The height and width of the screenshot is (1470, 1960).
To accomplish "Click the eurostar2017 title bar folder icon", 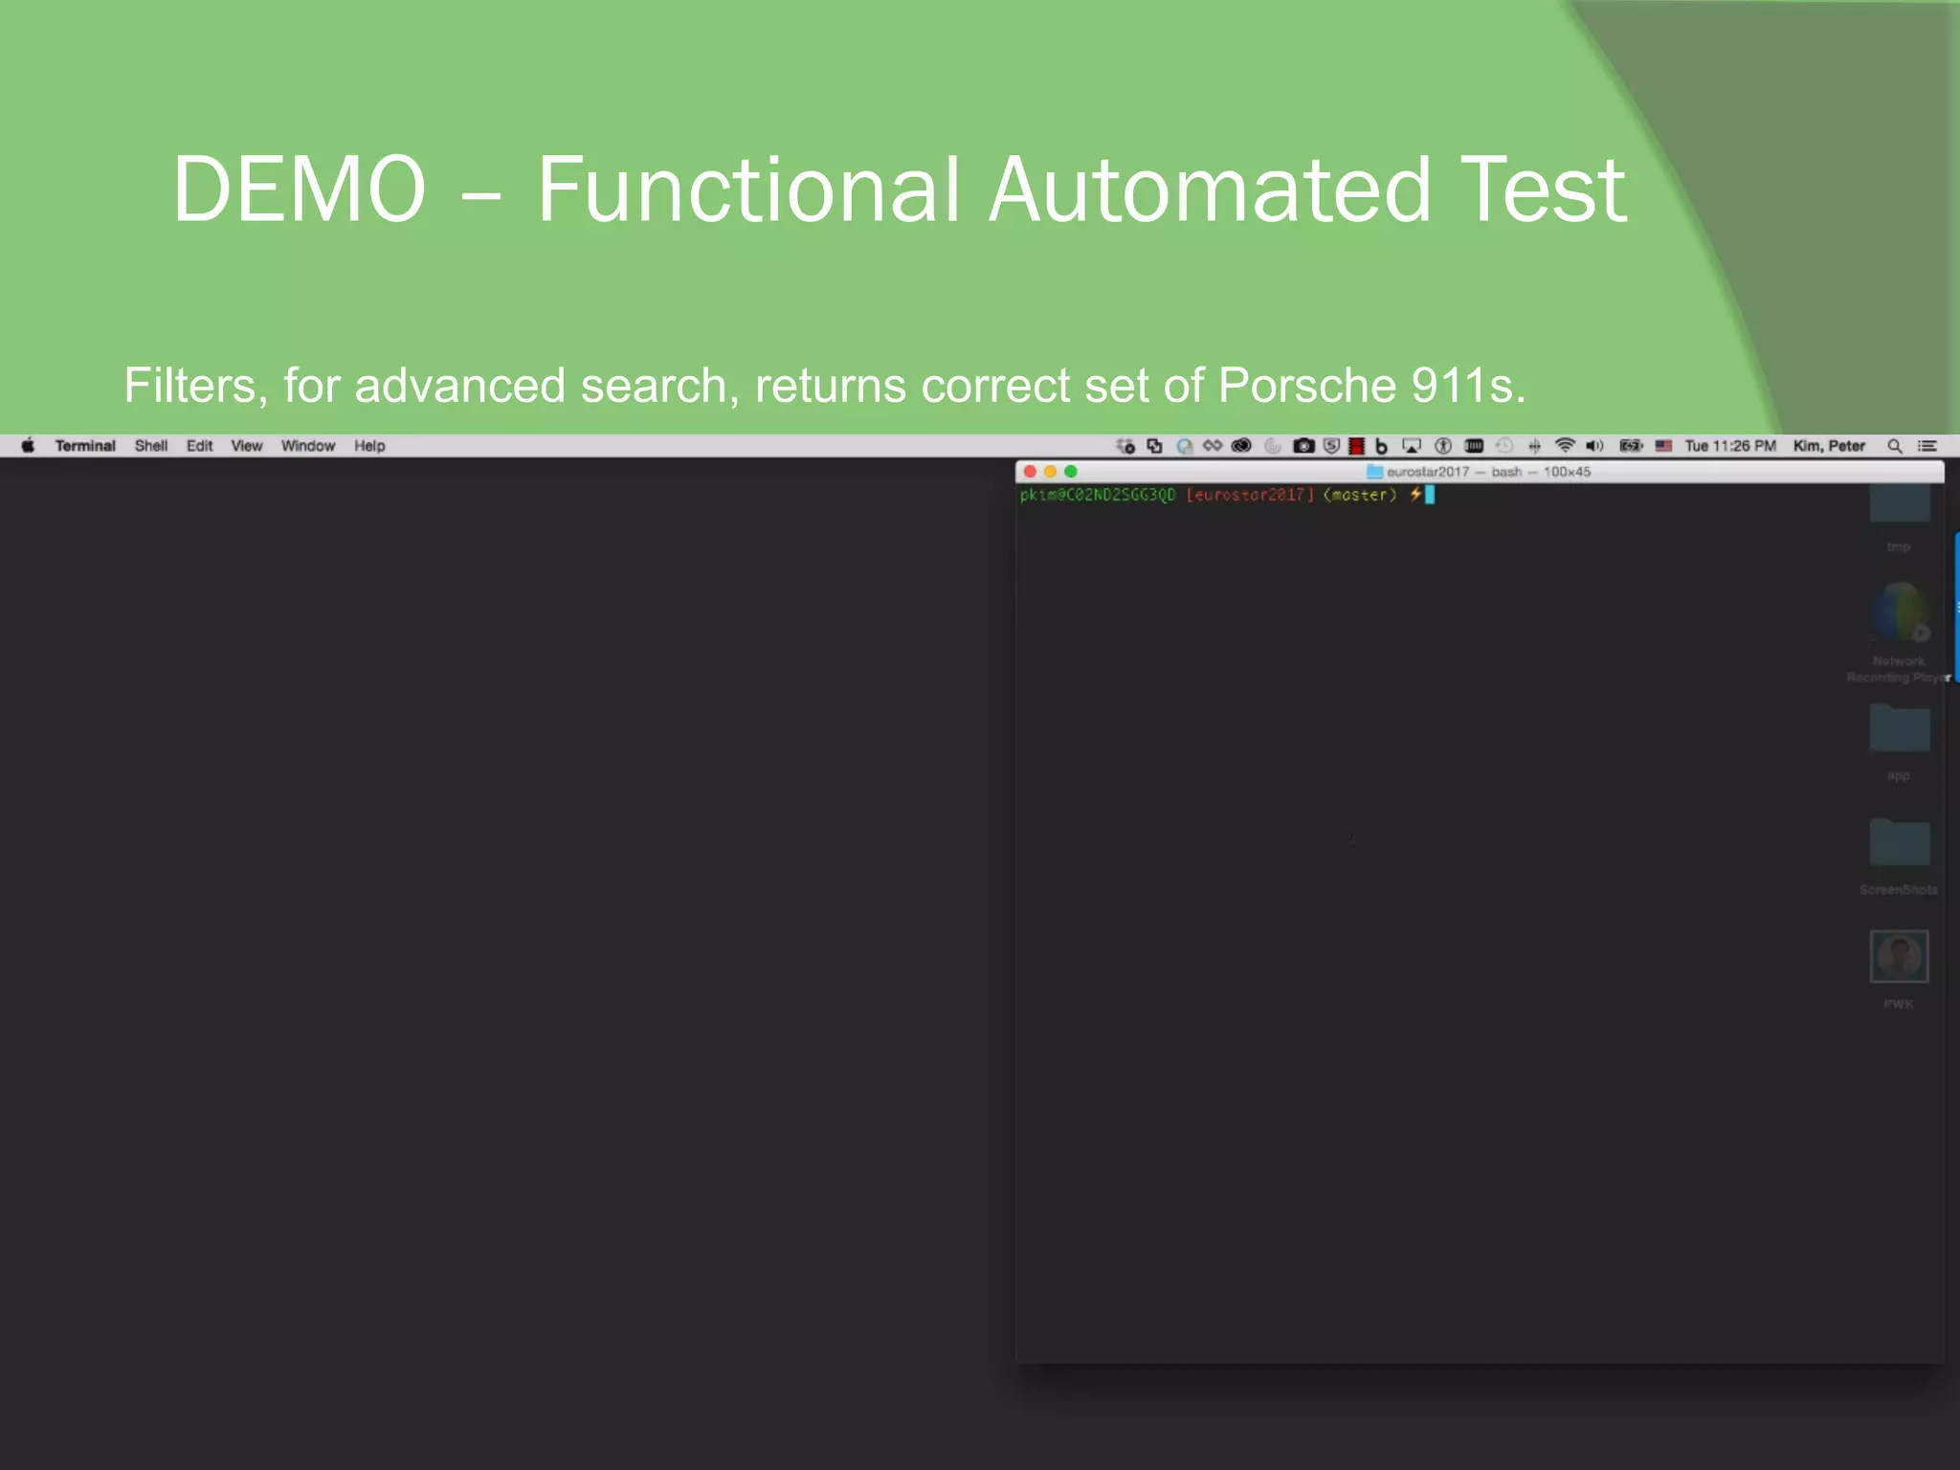I will pos(1374,472).
